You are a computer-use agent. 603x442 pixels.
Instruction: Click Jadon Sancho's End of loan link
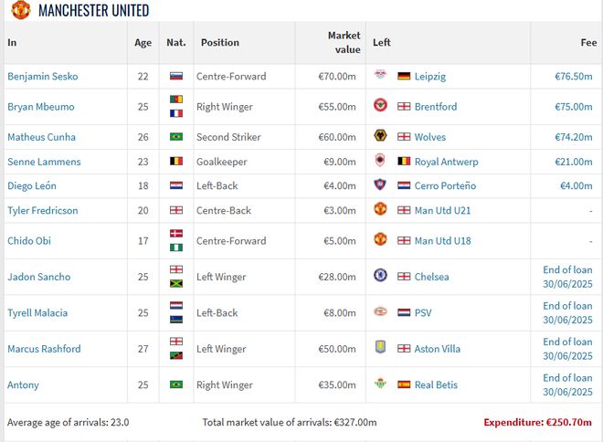pyautogui.click(x=567, y=277)
